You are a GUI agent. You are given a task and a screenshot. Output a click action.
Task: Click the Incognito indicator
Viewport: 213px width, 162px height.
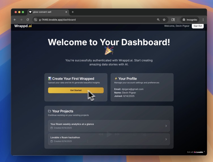click(x=190, y=20)
